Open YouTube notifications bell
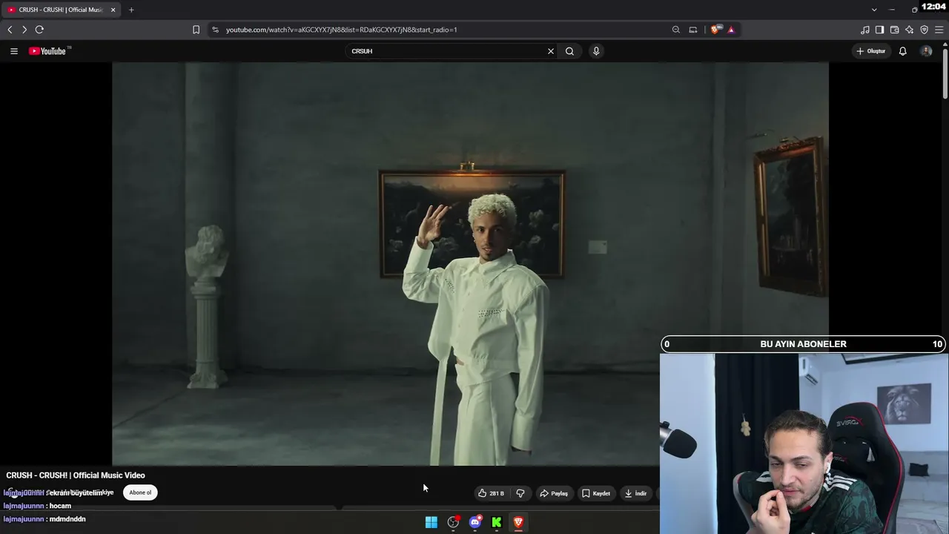 click(902, 51)
